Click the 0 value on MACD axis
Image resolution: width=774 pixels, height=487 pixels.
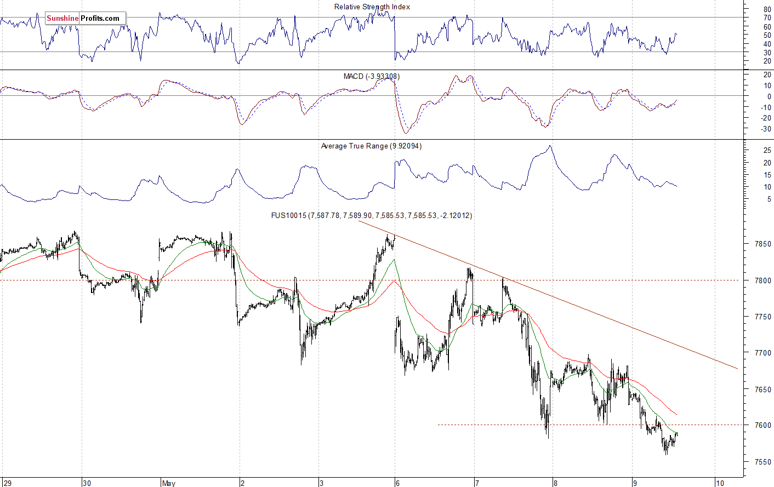point(769,96)
